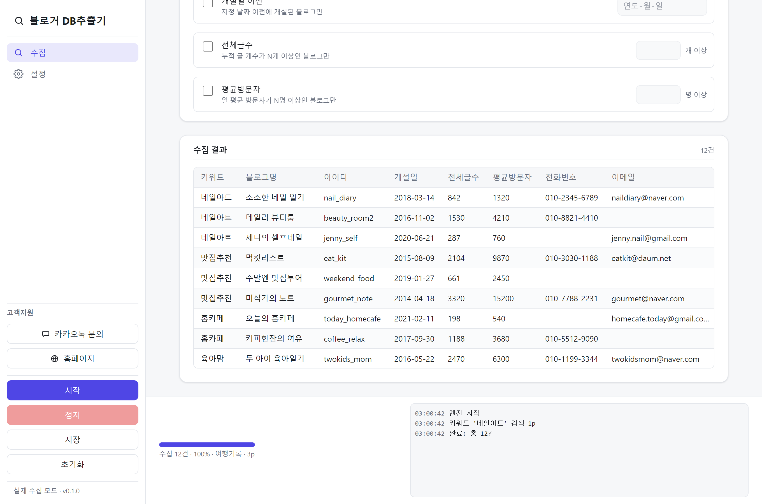Viewport: 762px width, 504px height.
Task: Select email jenny.nail@gmail.com
Action: point(649,238)
